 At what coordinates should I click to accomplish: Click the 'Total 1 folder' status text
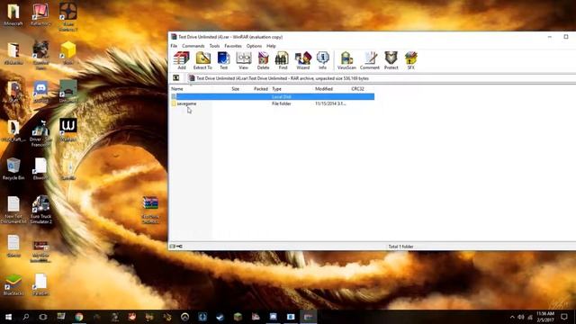pos(400,247)
